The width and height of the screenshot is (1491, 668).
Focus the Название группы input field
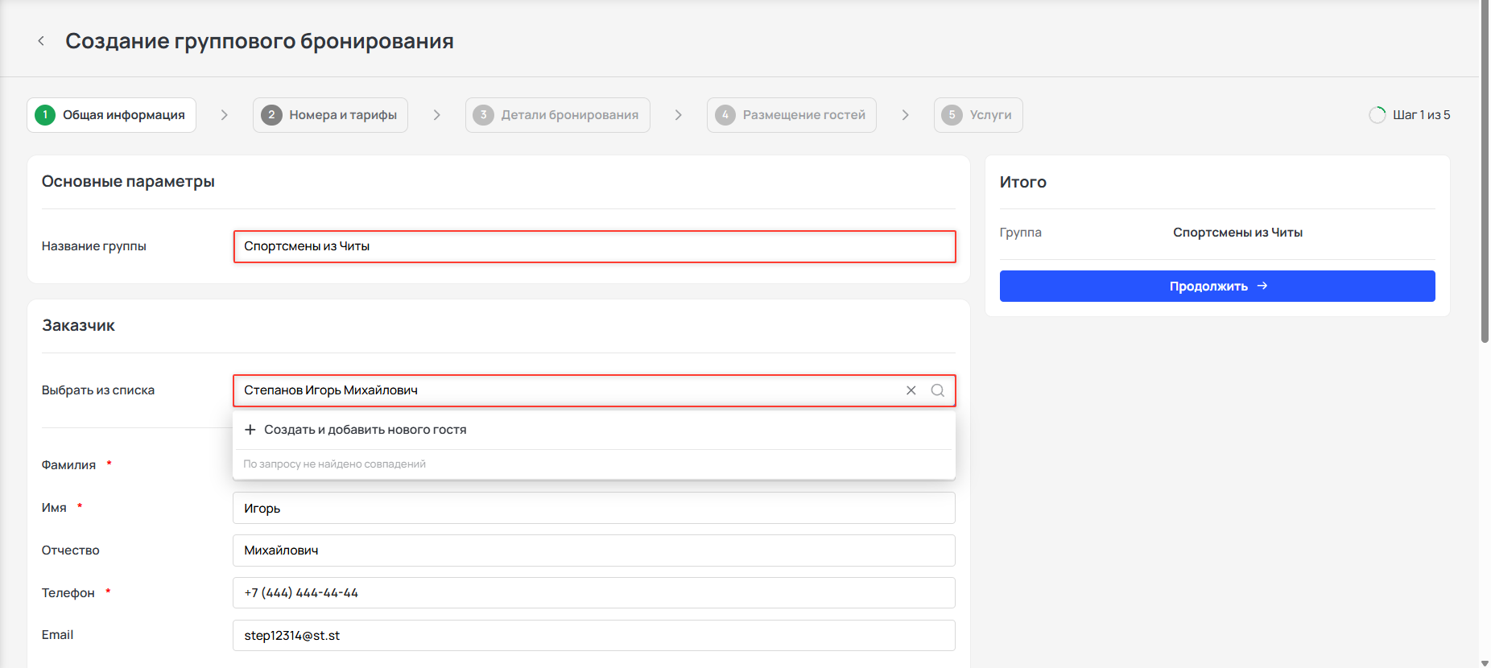[595, 246]
